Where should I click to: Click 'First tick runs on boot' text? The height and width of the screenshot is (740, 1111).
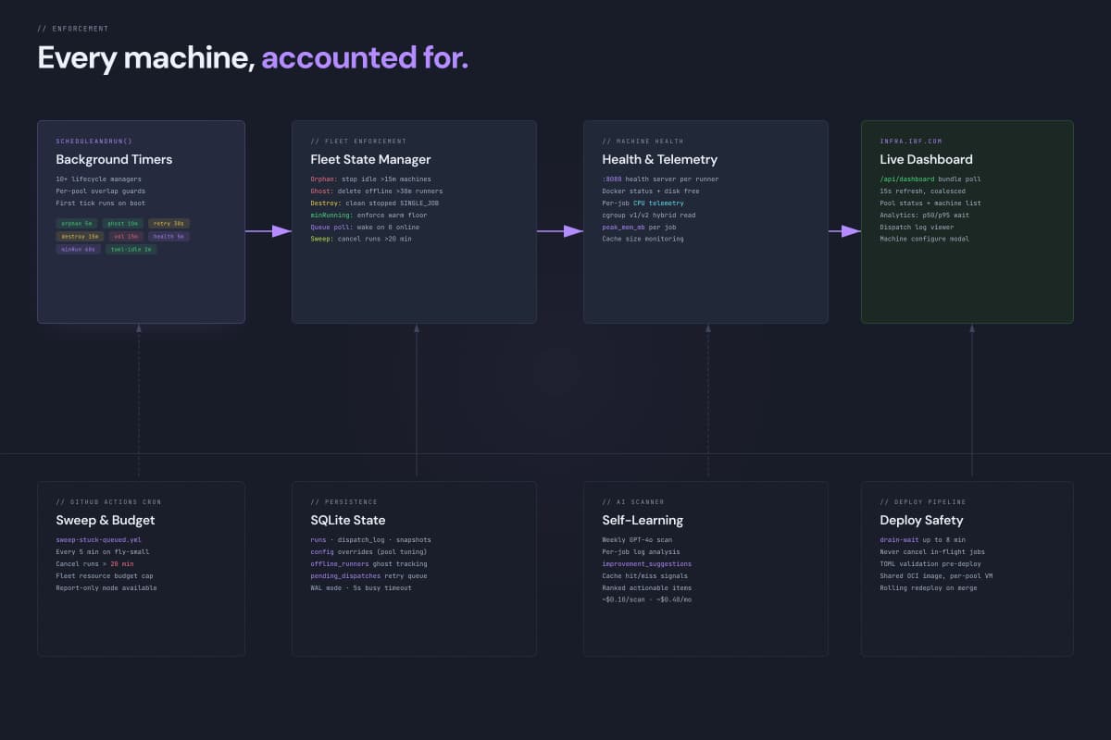101,203
